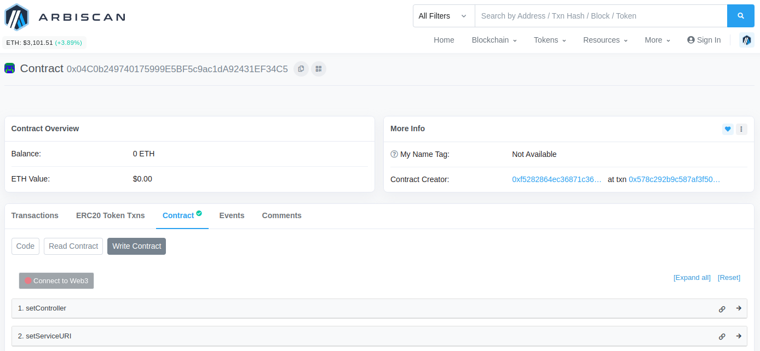The image size is (760, 351).
Task: Click the three-dot options icon in More Info
Action: tap(741, 129)
